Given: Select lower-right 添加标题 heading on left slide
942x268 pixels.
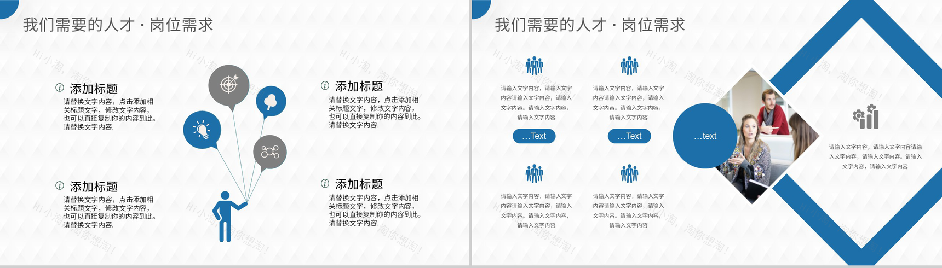Looking at the screenshot, I should (359, 184).
